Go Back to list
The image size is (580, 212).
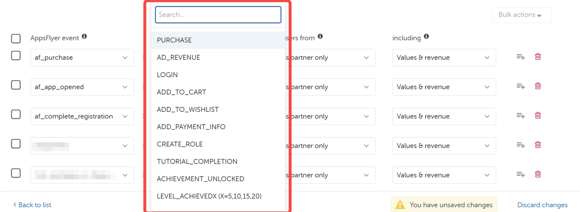coord(32,205)
